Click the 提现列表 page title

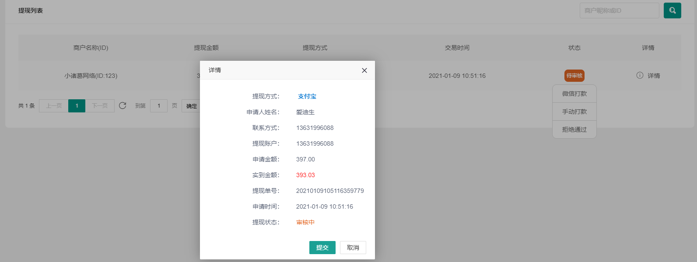point(31,10)
